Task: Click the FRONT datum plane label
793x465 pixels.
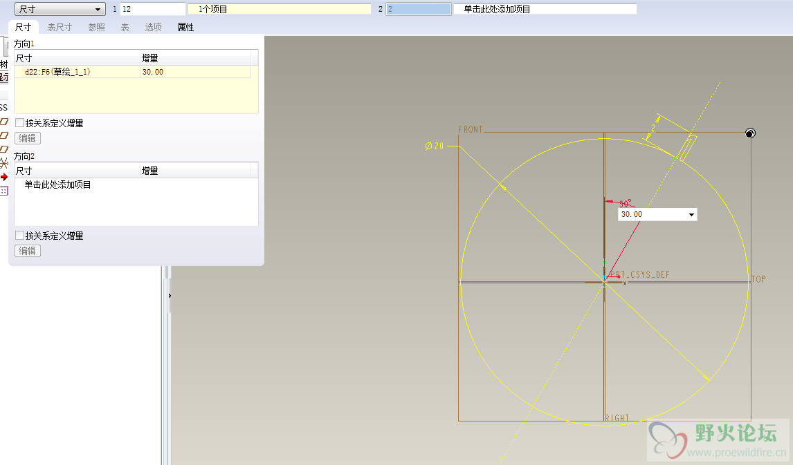Action: [471, 130]
